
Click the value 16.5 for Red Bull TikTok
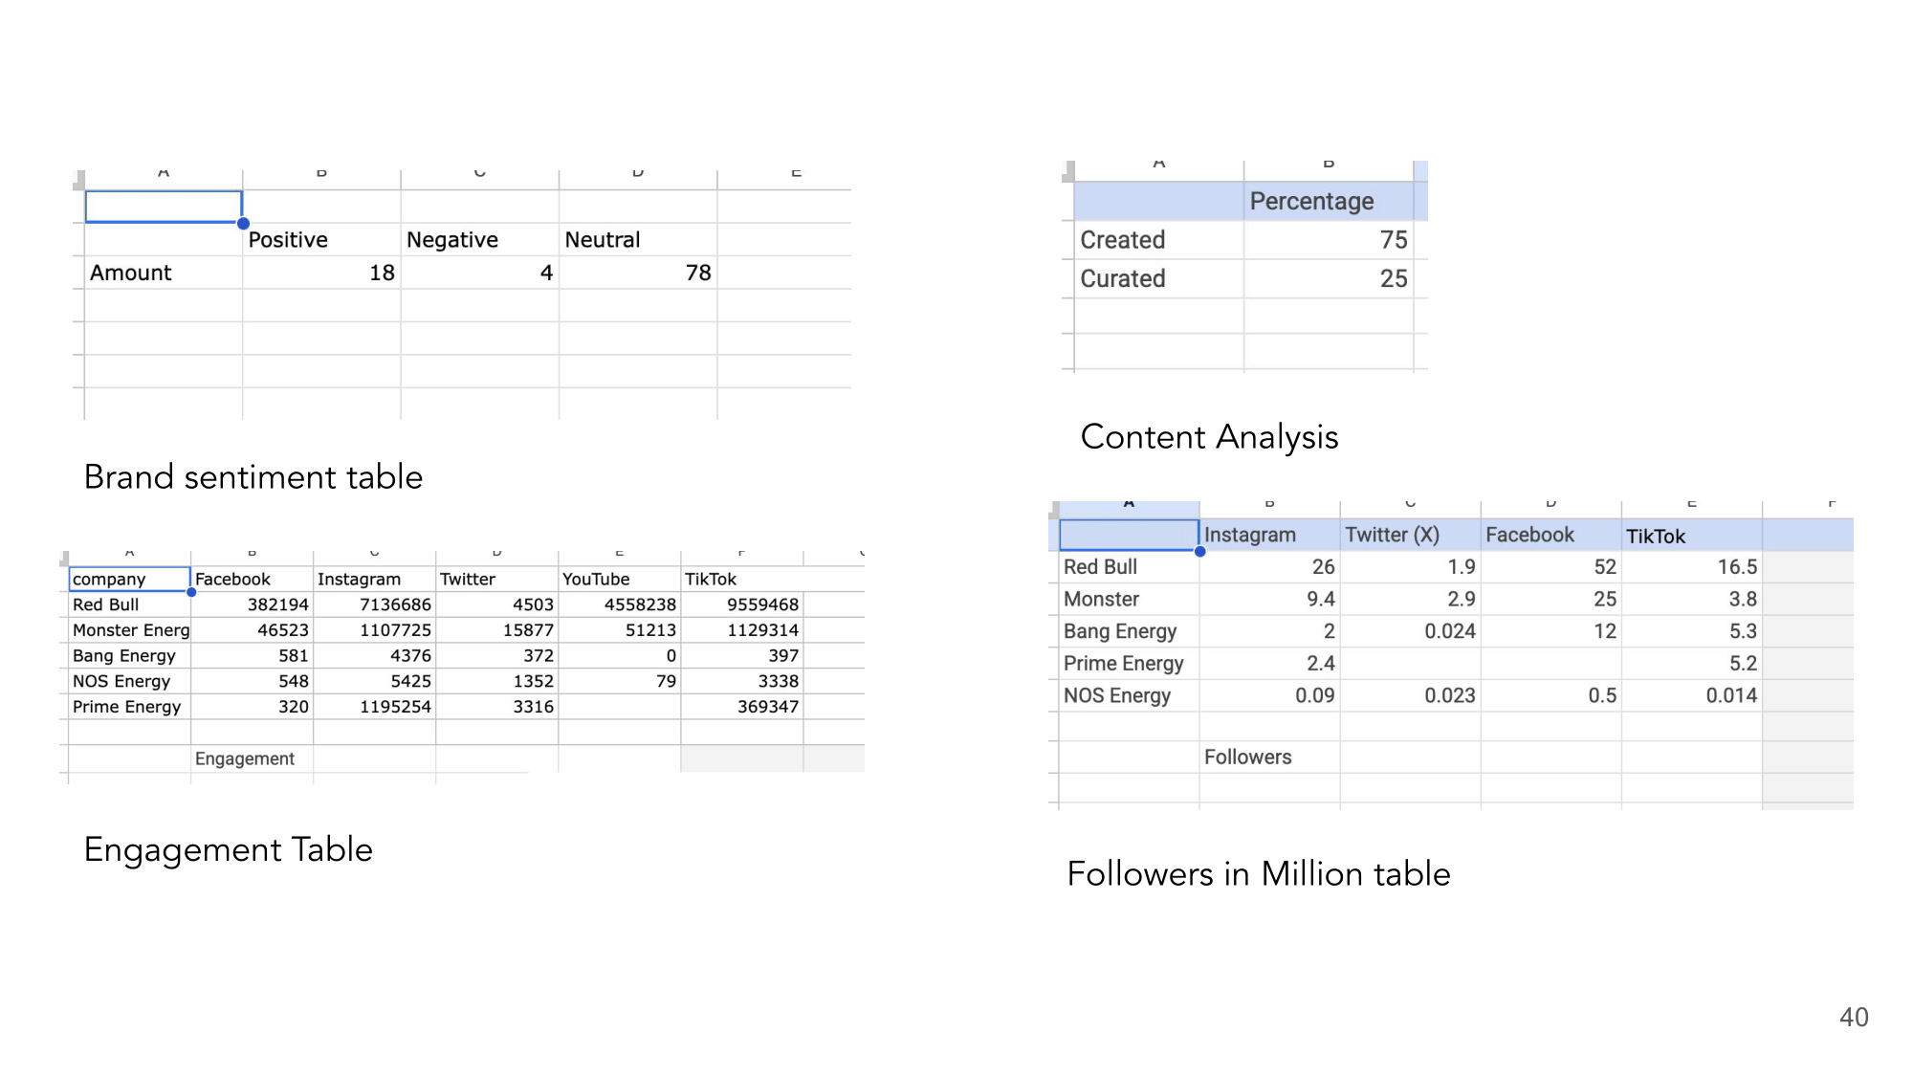click(1691, 567)
